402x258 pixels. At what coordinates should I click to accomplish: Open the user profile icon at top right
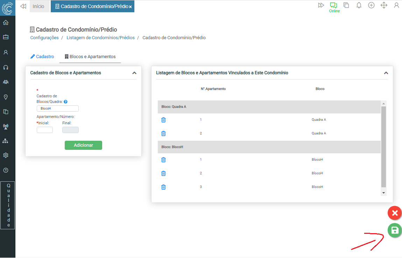point(396,6)
